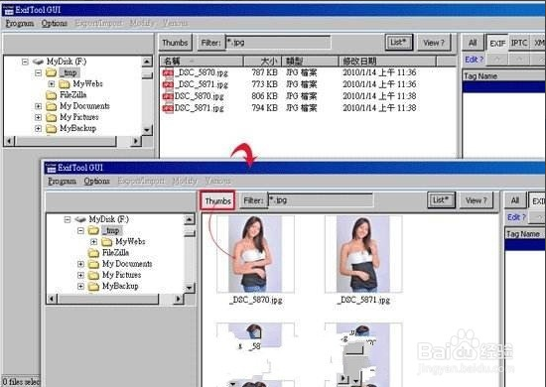Expand My Documents in front window tree
The height and width of the screenshot is (387, 546).
pos(80,264)
